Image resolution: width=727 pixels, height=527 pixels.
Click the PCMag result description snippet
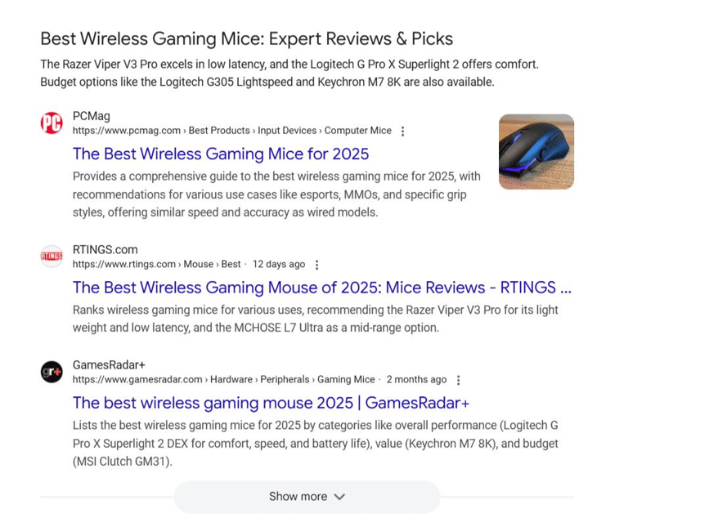pyautogui.click(x=276, y=194)
